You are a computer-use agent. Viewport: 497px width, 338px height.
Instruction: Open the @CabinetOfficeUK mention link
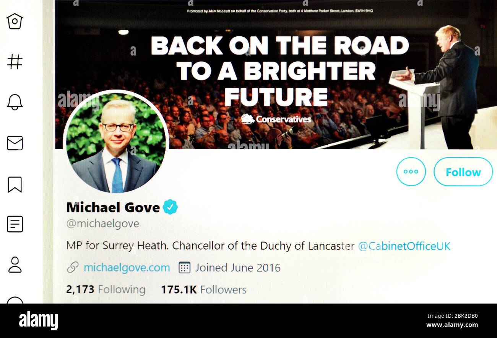404,246
